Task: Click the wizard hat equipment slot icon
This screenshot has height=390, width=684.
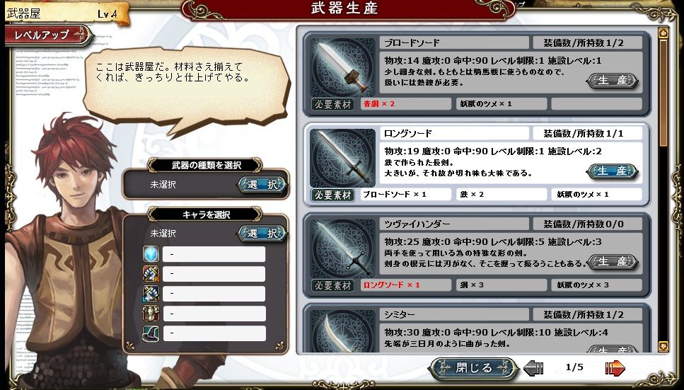Action: (151, 333)
